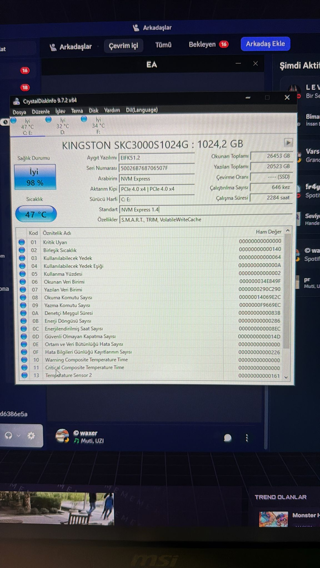Click the Özellikler field
320x568 pixels.
click(206, 220)
